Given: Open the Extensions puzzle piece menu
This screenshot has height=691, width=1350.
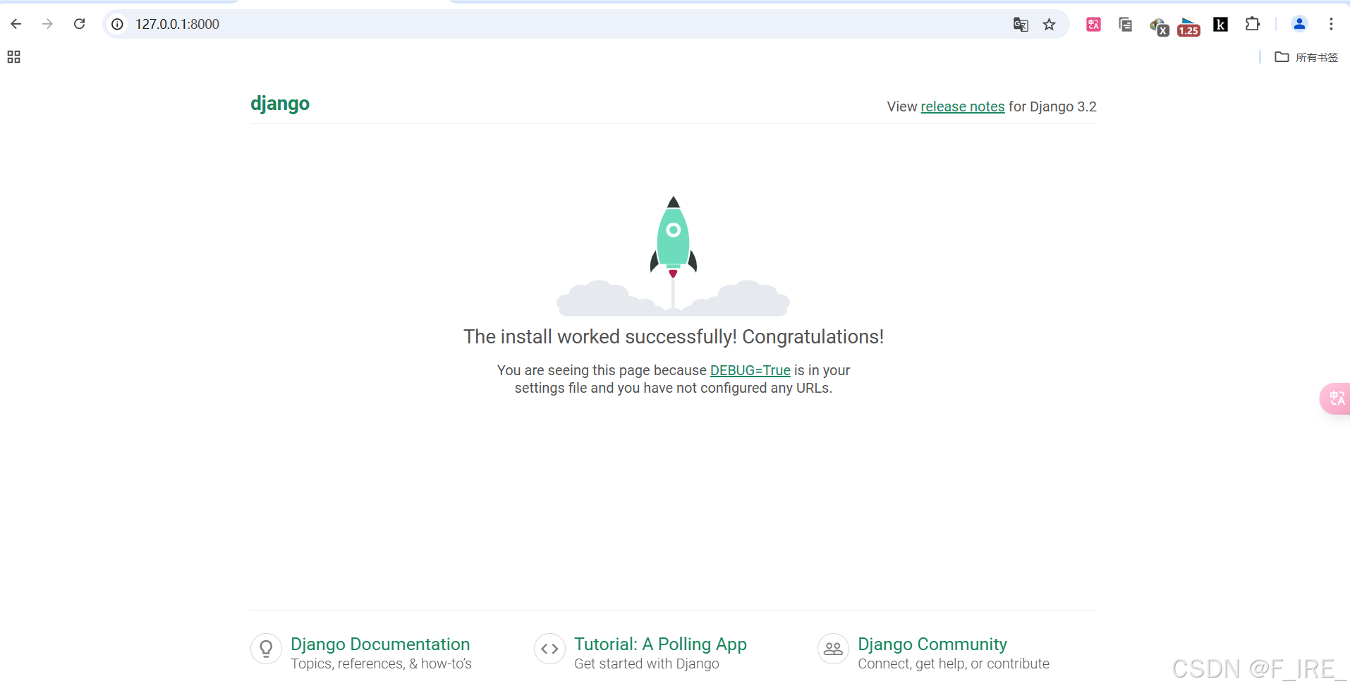Looking at the screenshot, I should [1253, 24].
